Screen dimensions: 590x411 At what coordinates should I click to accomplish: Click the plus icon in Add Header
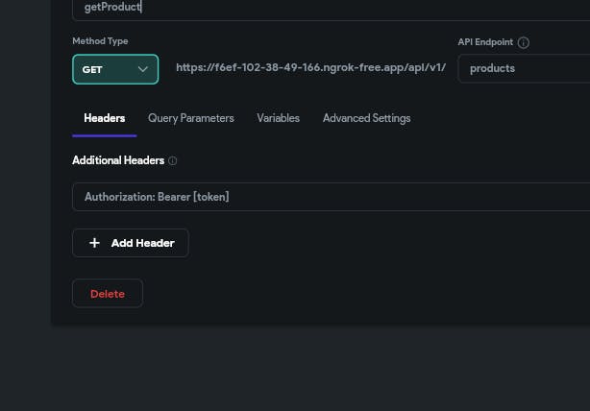[x=94, y=243]
